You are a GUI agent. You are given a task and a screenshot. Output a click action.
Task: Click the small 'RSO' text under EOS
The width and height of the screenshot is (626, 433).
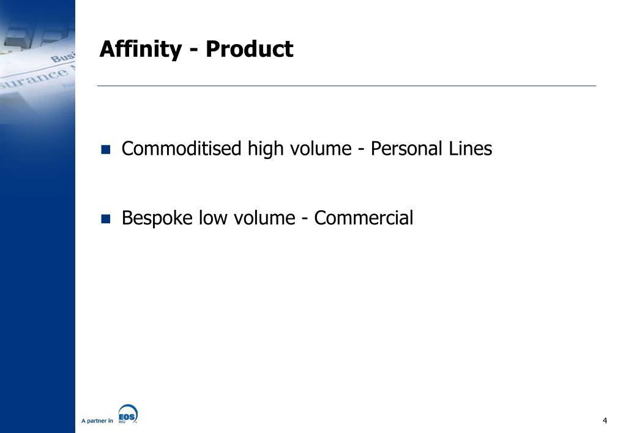tap(122, 421)
